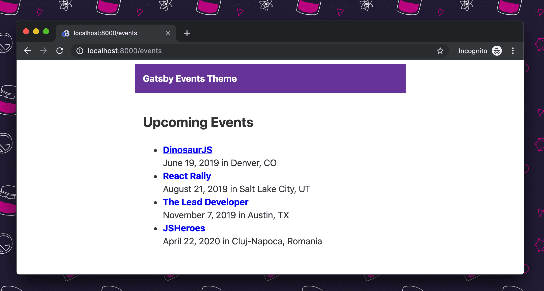Open a new tab with plus button
The height and width of the screenshot is (291, 544).
(x=187, y=33)
